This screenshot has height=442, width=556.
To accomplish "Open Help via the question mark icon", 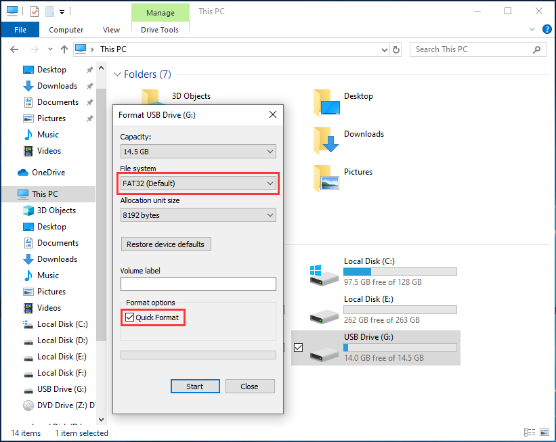I will click(547, 29).
